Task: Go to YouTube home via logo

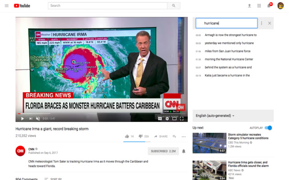Action: tap(22, 6)
